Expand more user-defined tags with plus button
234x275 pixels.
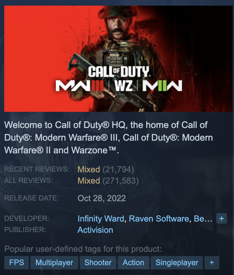click(x=212, y=263)
